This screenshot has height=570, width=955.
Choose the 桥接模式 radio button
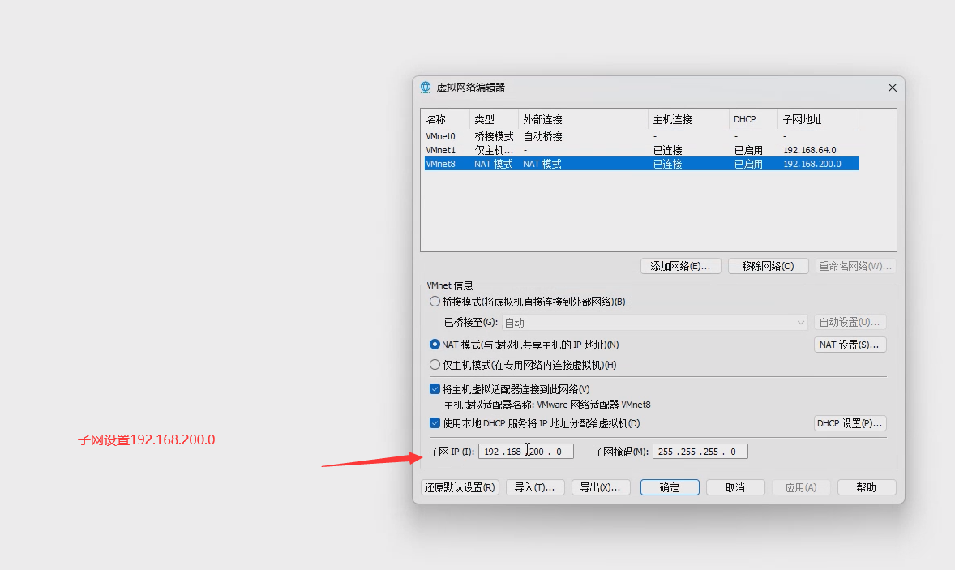pyautogui.click(x=435, y=302)
